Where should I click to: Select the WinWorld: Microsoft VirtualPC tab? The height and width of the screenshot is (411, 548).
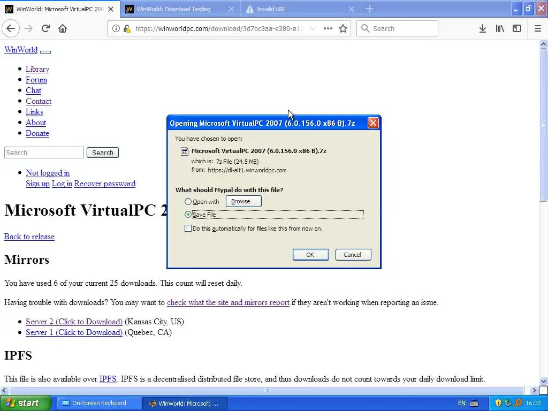click(60, 9)
